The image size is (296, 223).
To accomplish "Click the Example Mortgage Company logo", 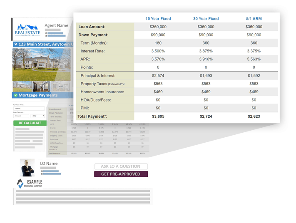I will click(x=30, y=183).
